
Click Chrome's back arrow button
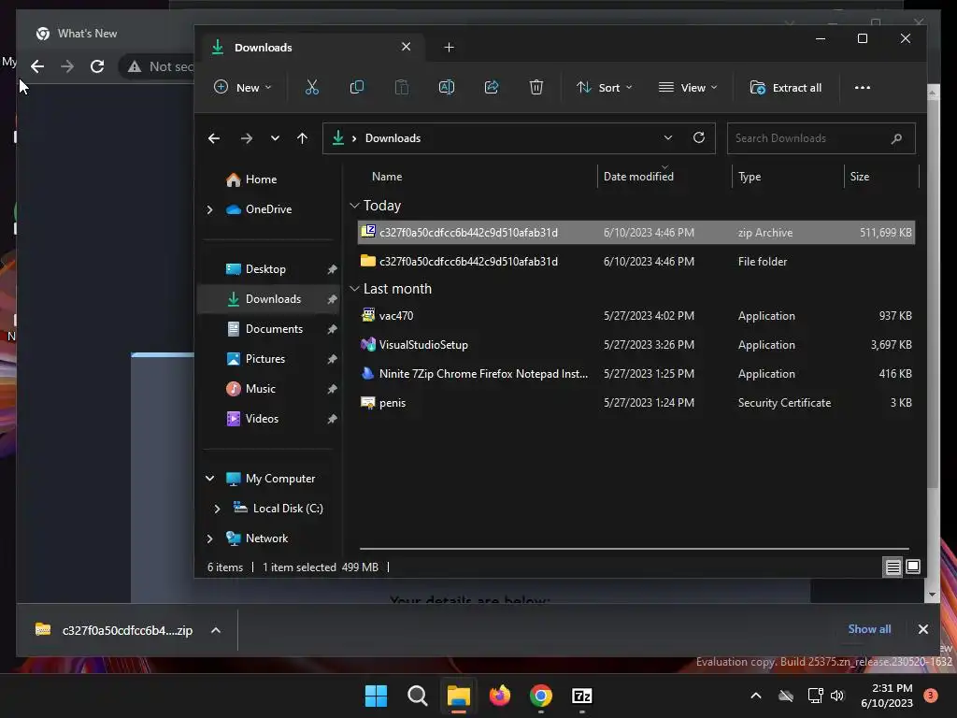tap(37, 66)
